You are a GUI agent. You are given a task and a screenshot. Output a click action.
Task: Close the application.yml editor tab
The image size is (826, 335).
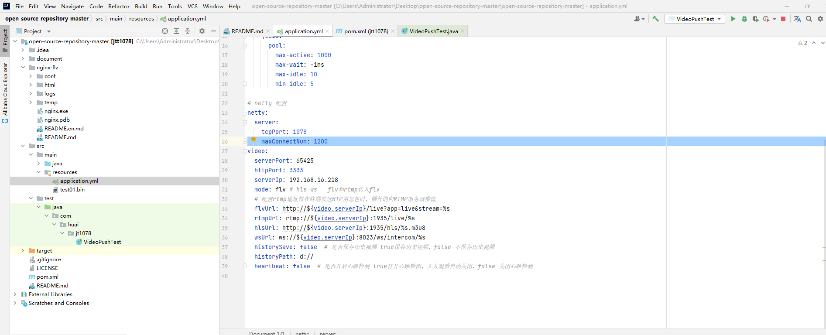(x=327, y=31)
